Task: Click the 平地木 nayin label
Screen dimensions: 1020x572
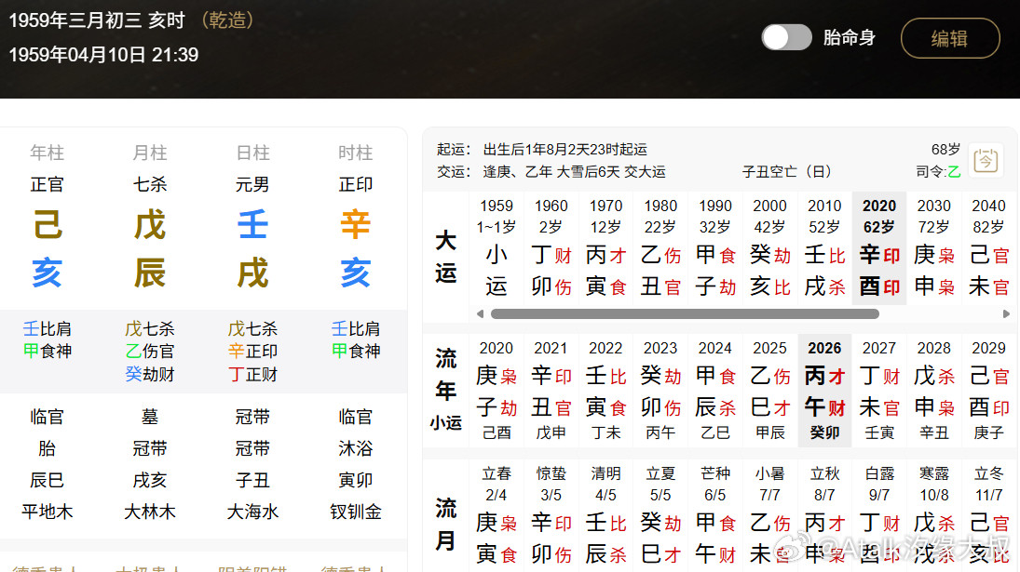Action: [47, 512]
